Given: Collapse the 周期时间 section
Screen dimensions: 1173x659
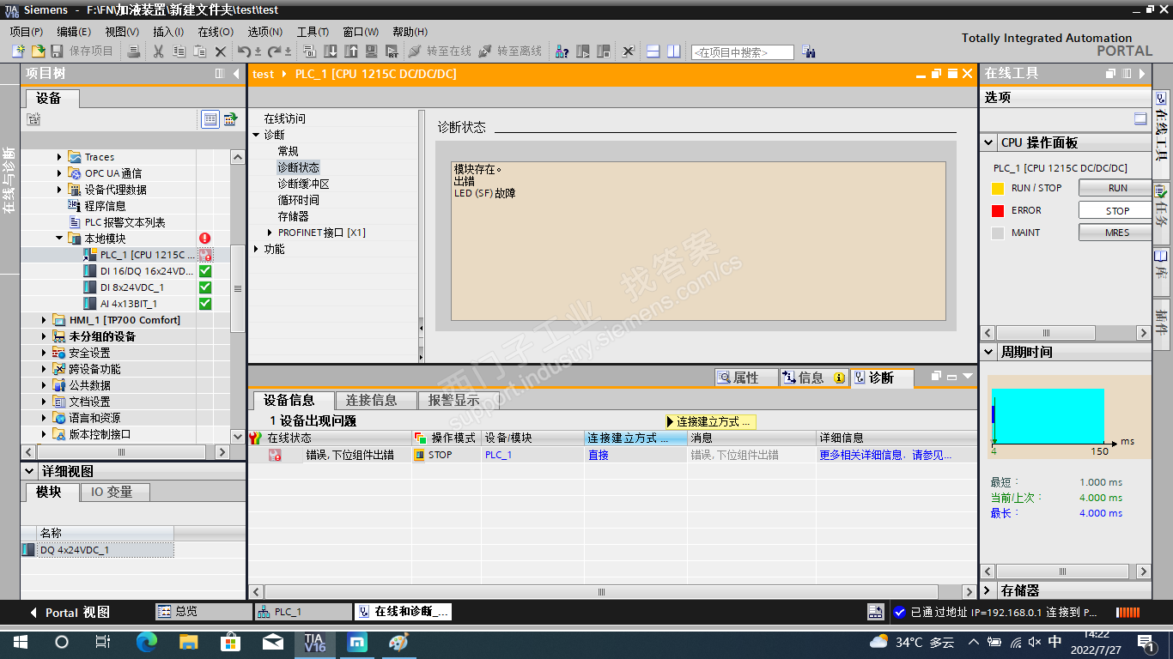Looking at the screenshot, I should pos(989,352).
